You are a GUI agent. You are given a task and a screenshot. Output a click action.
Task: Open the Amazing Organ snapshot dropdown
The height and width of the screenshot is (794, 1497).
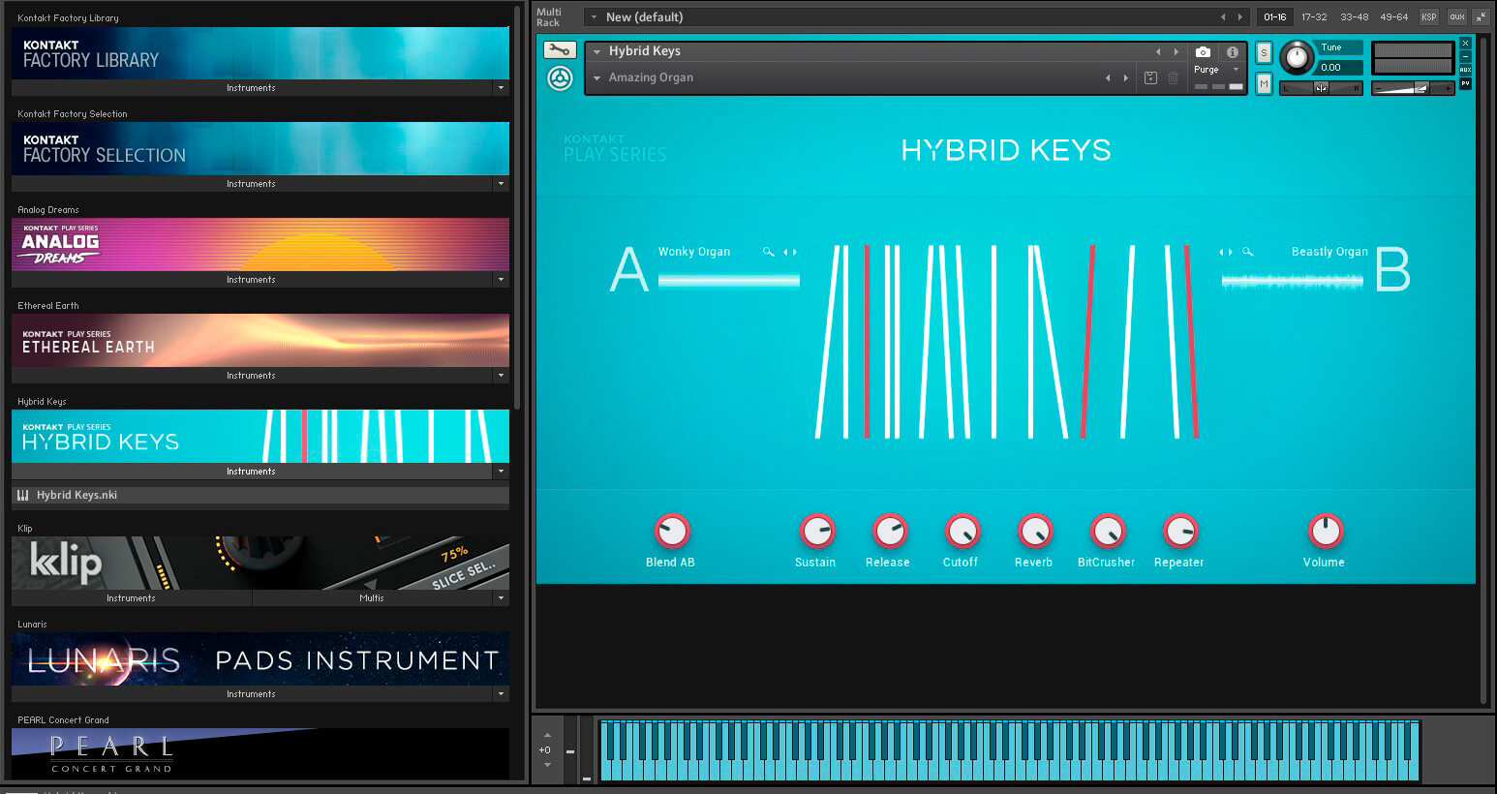pos(597,77)
